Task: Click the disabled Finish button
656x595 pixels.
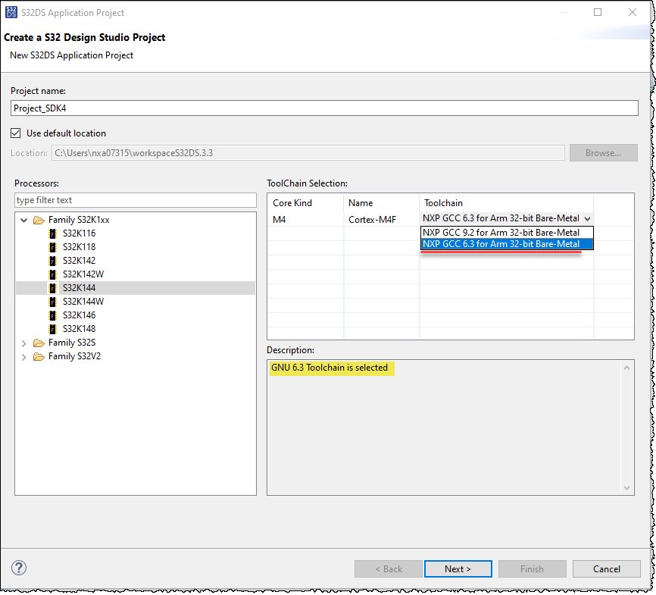Action: [533, 568]
